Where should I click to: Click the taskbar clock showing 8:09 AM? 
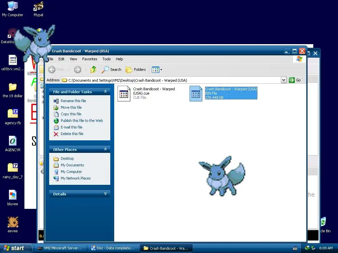(326, 248)
